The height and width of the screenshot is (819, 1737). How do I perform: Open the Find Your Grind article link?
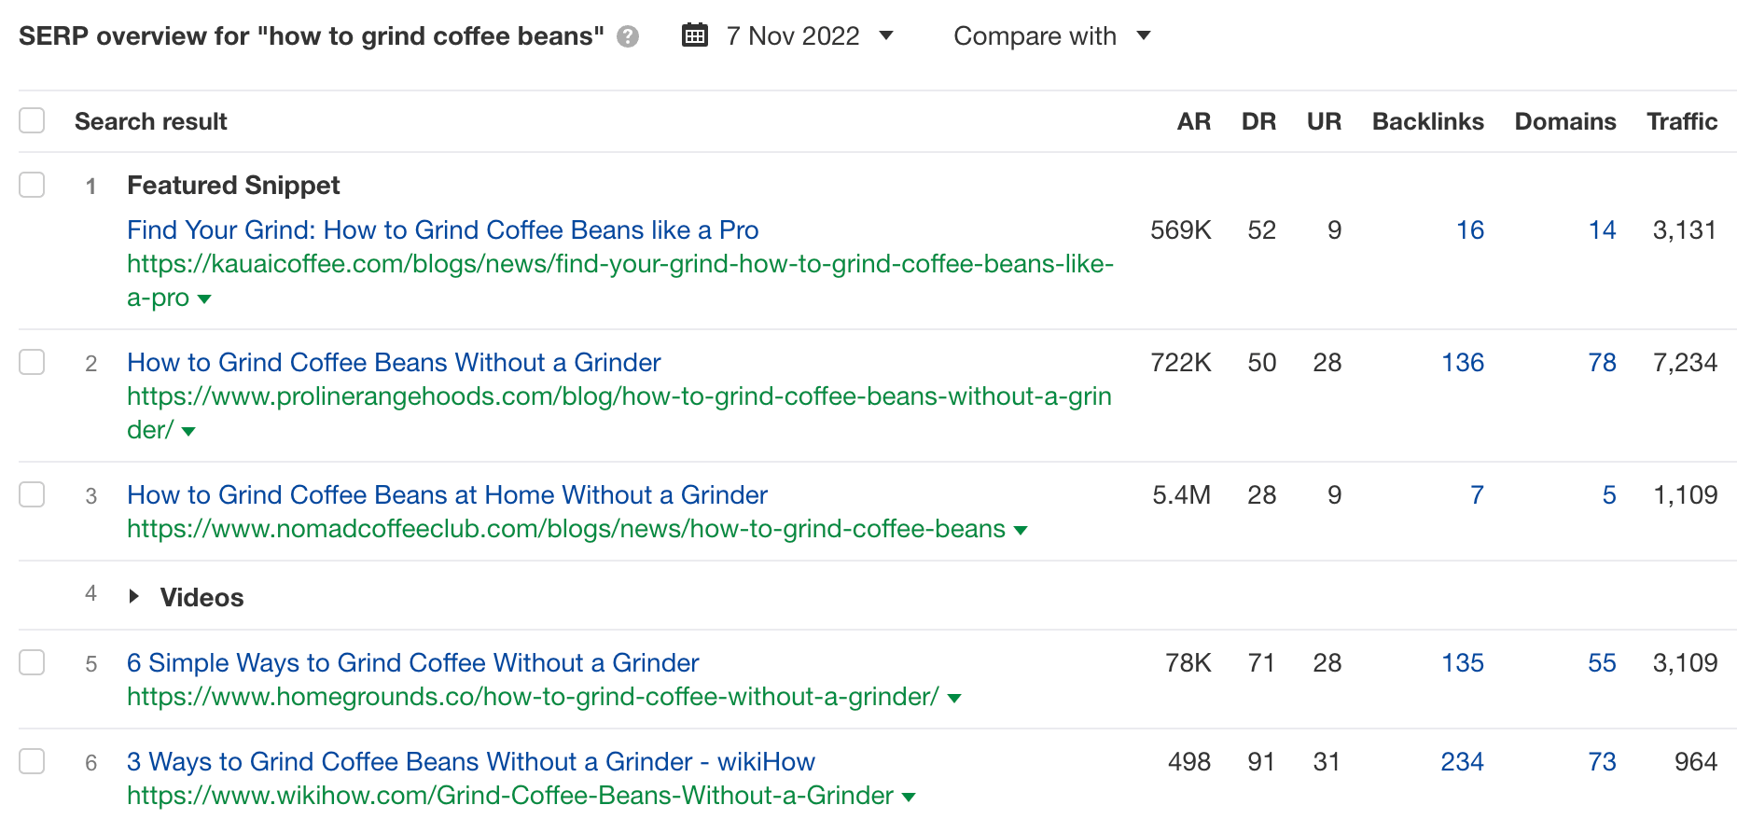(x=442, y=229)
